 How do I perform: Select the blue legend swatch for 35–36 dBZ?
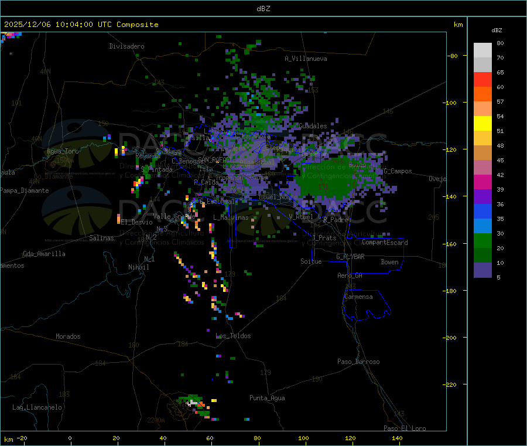pos(482,211)
